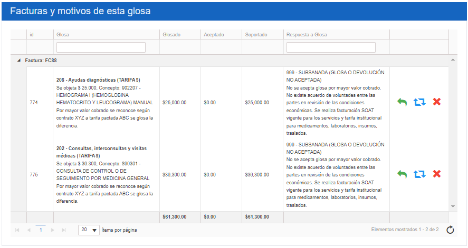The image size is (468, 248).
Task: Go to the previous page arrow
Action: [29, 230]
